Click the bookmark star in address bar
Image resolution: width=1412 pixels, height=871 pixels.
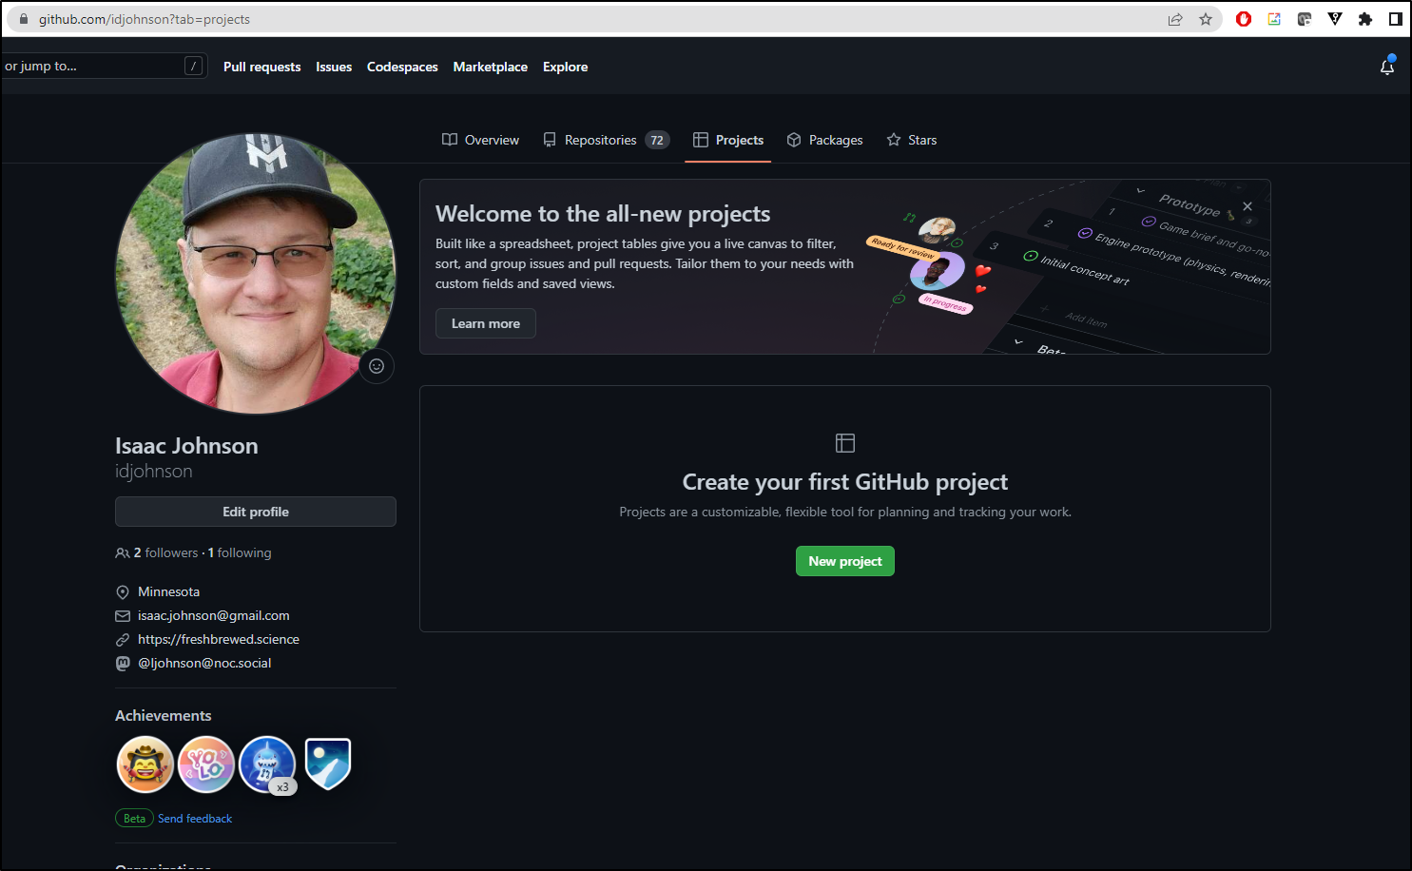click(x=1206, y=19)
